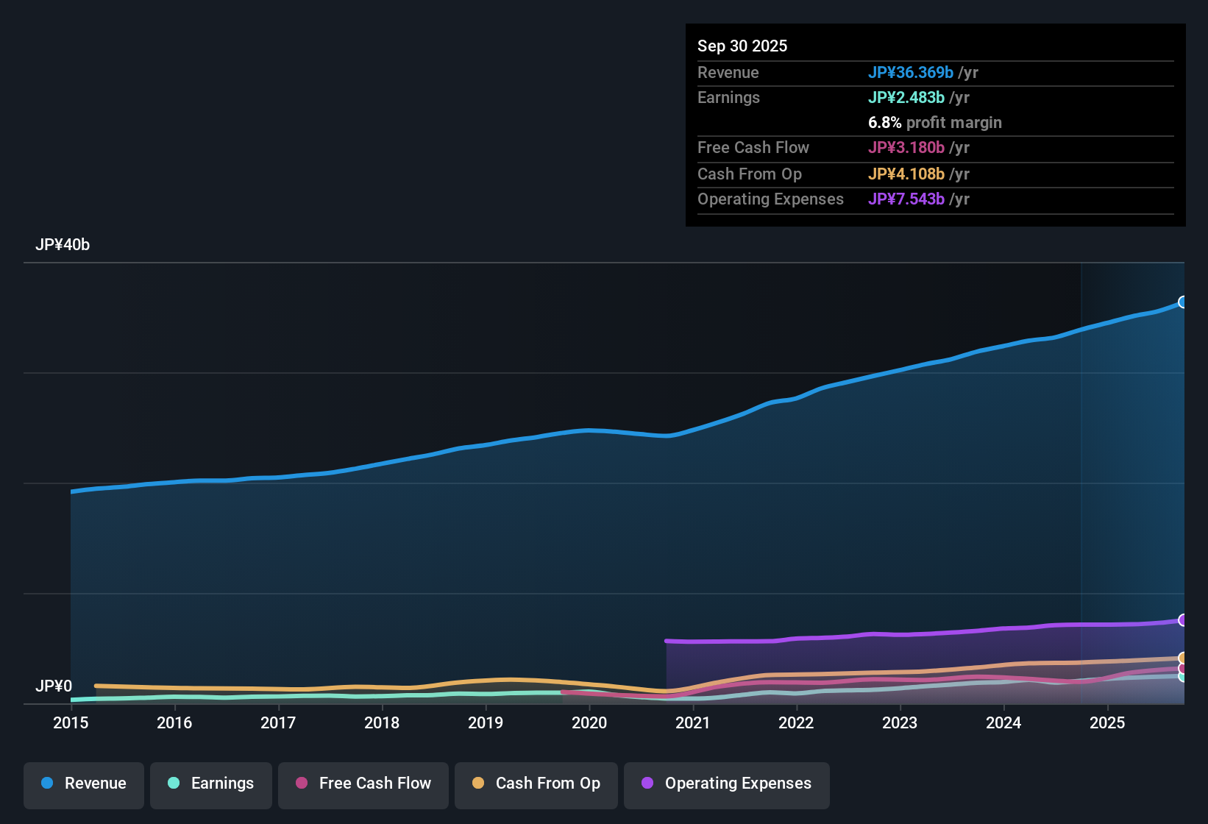1208x824 pixels.
Task: Click the blue Revenue legend dot
Action: click(x=46, y=784)
